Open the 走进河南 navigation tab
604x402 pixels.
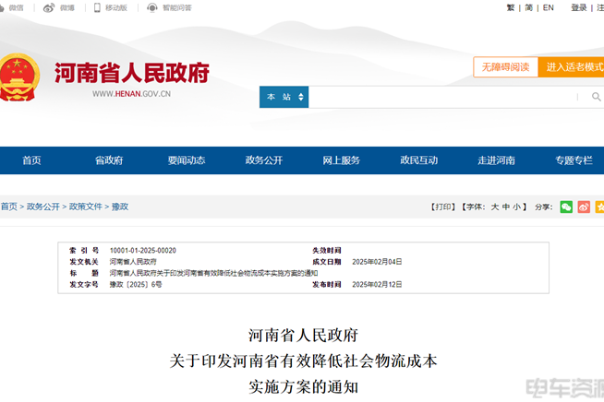click(x=496, y=160)
